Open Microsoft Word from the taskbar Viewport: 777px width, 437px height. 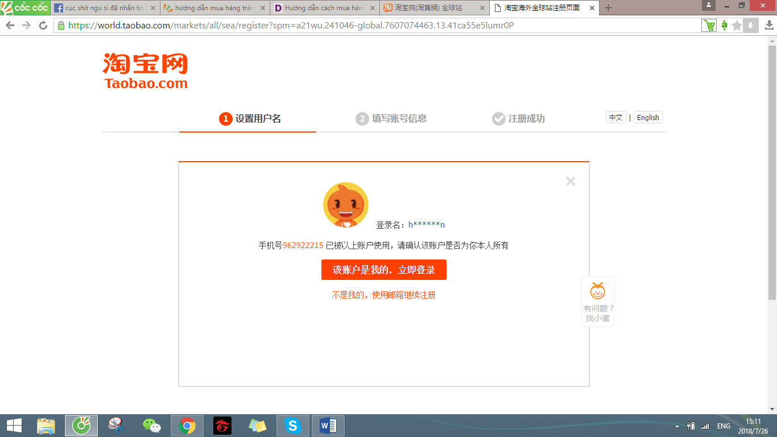click(x=328, y=426)
